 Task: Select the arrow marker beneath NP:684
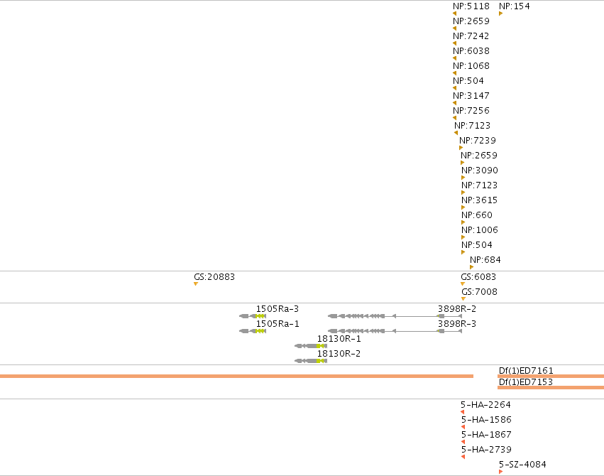tap(471, 267)
